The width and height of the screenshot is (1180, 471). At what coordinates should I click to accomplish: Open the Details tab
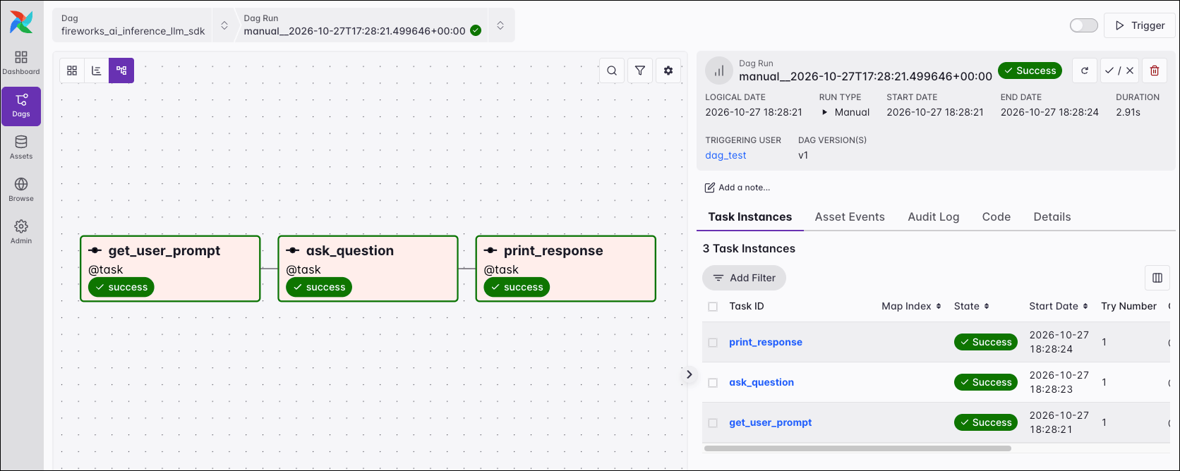[1052, 217]
